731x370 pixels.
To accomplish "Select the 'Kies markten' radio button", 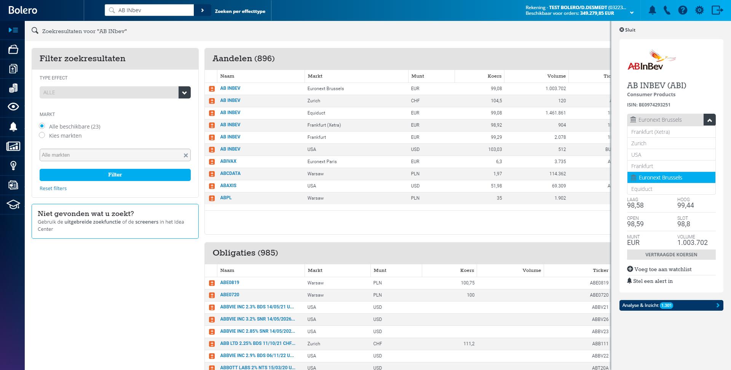I will click(42, 135).
